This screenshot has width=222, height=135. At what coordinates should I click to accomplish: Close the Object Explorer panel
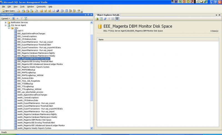tap(91, 15)
